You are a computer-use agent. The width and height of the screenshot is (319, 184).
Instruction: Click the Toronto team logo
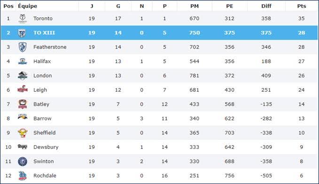pyautogui.click(x=23, y=19)
